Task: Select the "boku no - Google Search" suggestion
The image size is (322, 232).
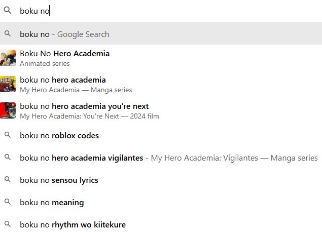Action: pyautogui.click(x=64, y=34)
